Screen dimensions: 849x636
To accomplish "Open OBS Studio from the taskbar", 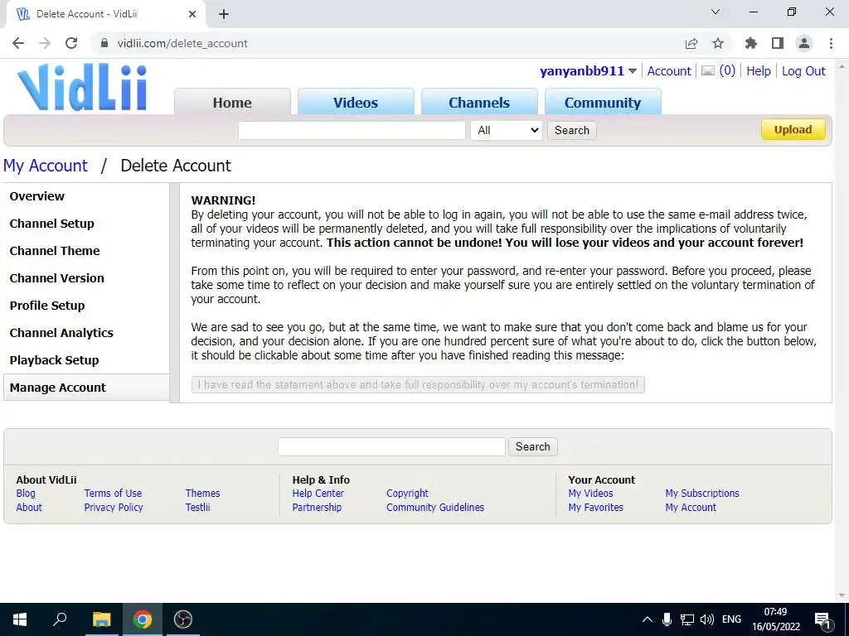I will tap(183, 619).
